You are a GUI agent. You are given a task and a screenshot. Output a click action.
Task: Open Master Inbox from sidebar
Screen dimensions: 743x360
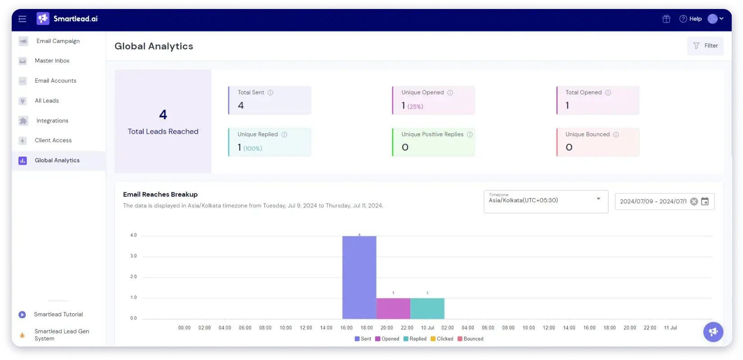pos(52,61)
